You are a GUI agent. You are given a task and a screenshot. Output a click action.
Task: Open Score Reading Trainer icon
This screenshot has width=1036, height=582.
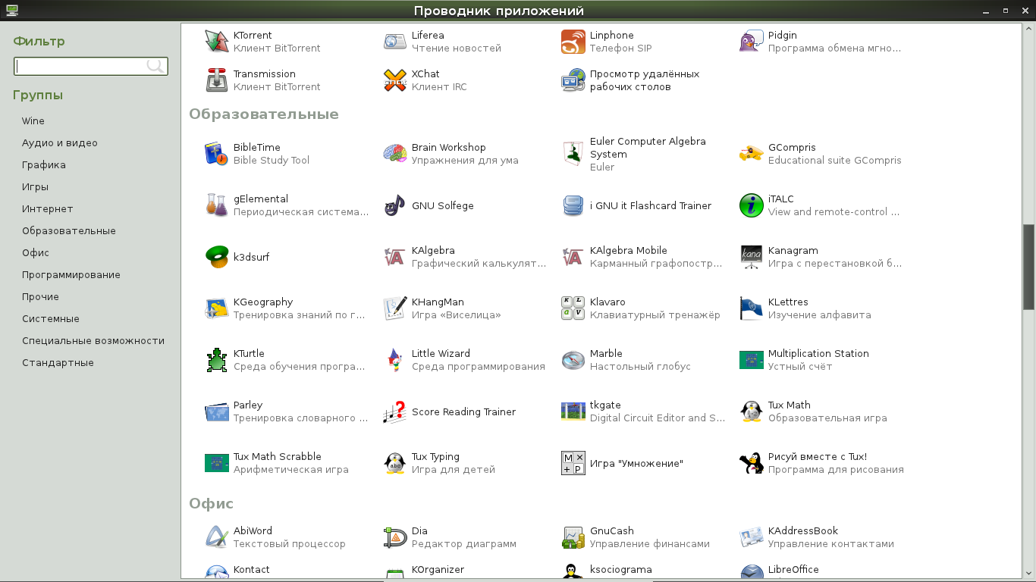(395, 411)
